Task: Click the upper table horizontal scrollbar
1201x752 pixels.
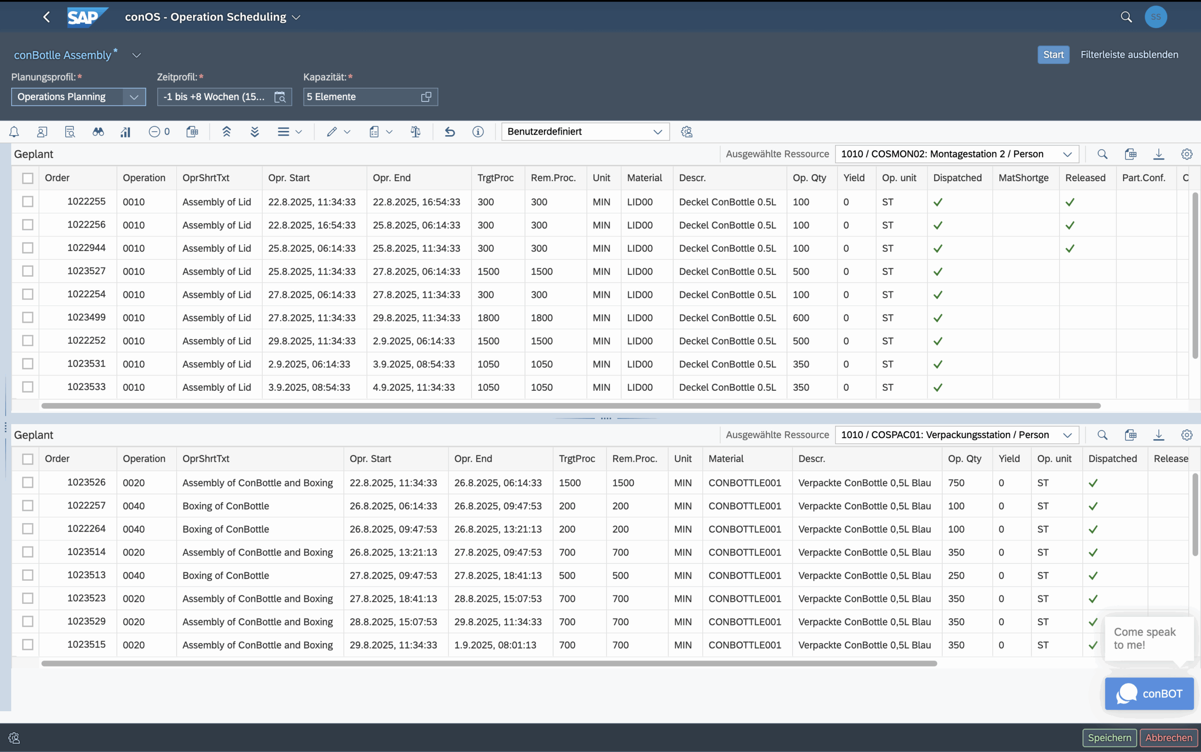Action: click(x=570, y=406)
